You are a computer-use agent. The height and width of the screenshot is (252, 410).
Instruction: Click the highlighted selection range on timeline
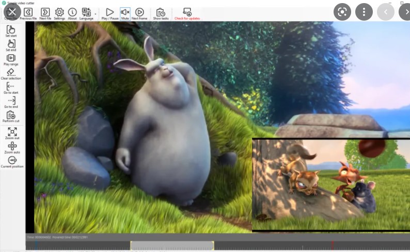click(x=172, y=245)
